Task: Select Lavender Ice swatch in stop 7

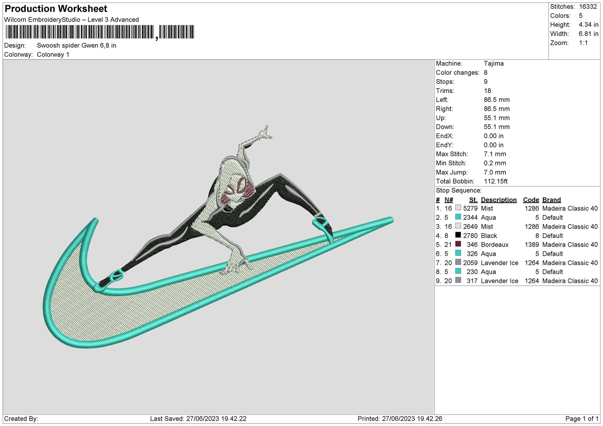Action: pos(458,262)
